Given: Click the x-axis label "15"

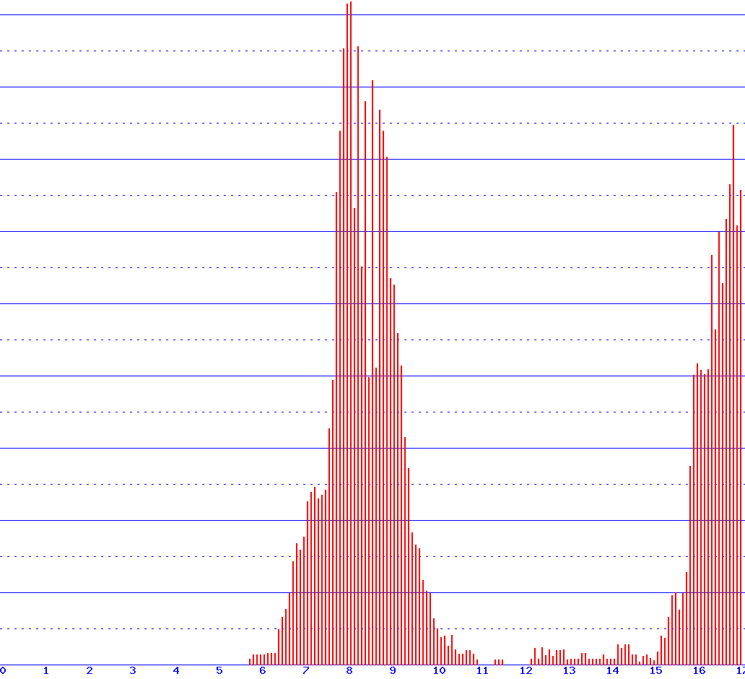Looking at the screenshot, I should point(655,671).
